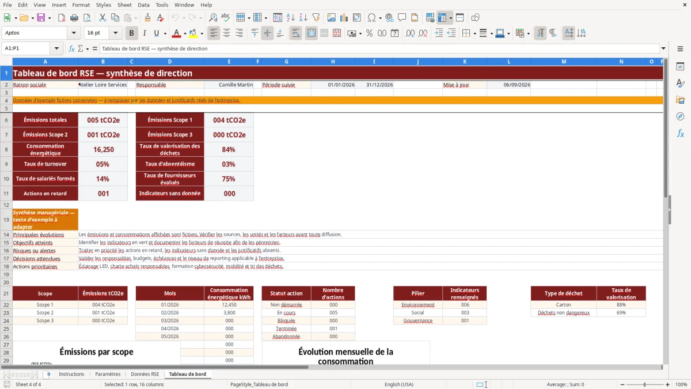
Task: Open the sidebar Navigator panel
Action: (680, 116)
